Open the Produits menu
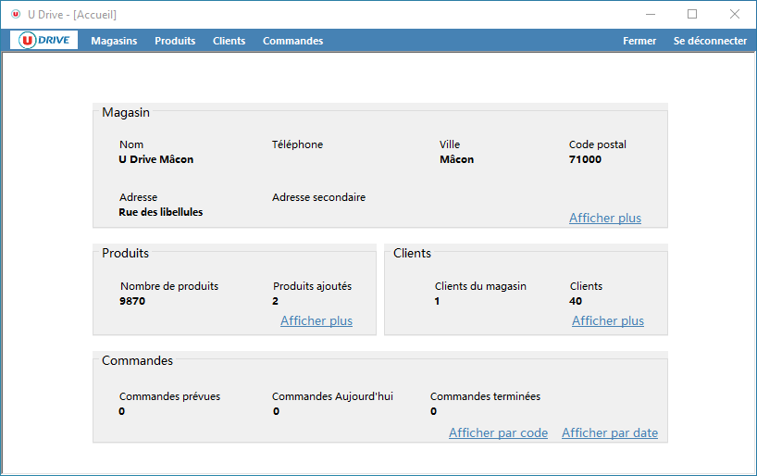757x476 pixels. [175, 41]
